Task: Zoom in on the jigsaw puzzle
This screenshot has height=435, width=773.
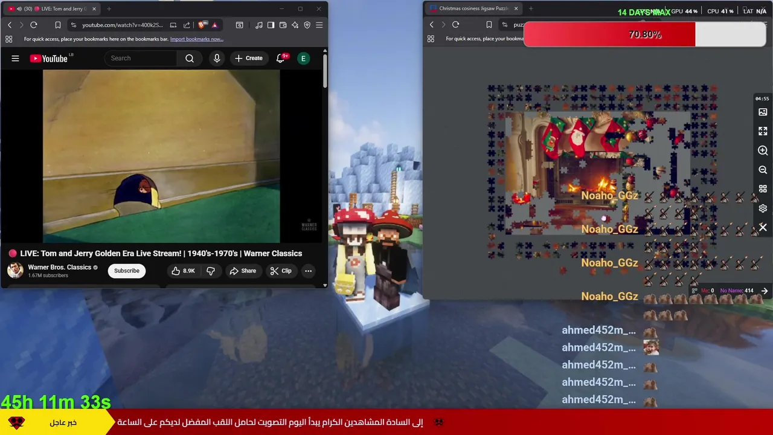Action: 763,150
